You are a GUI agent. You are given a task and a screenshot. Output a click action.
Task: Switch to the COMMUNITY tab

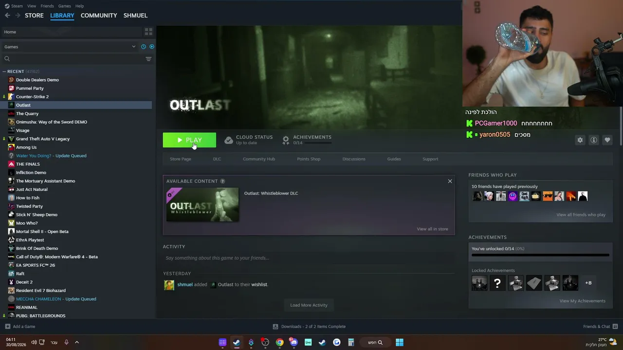pyautogui.click(x=99, y=16)
